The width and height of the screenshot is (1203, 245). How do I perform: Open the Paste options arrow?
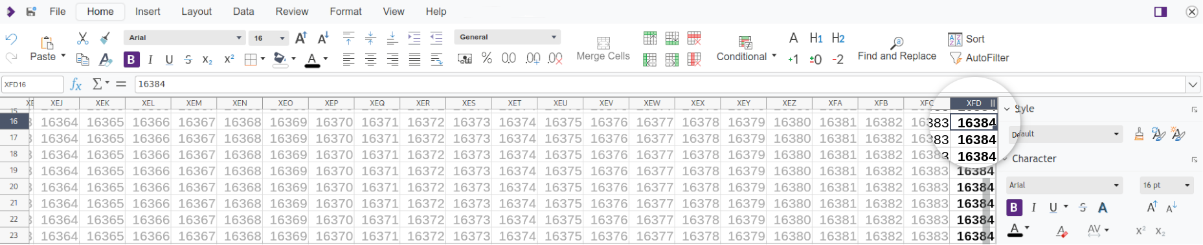pos(63,56)
